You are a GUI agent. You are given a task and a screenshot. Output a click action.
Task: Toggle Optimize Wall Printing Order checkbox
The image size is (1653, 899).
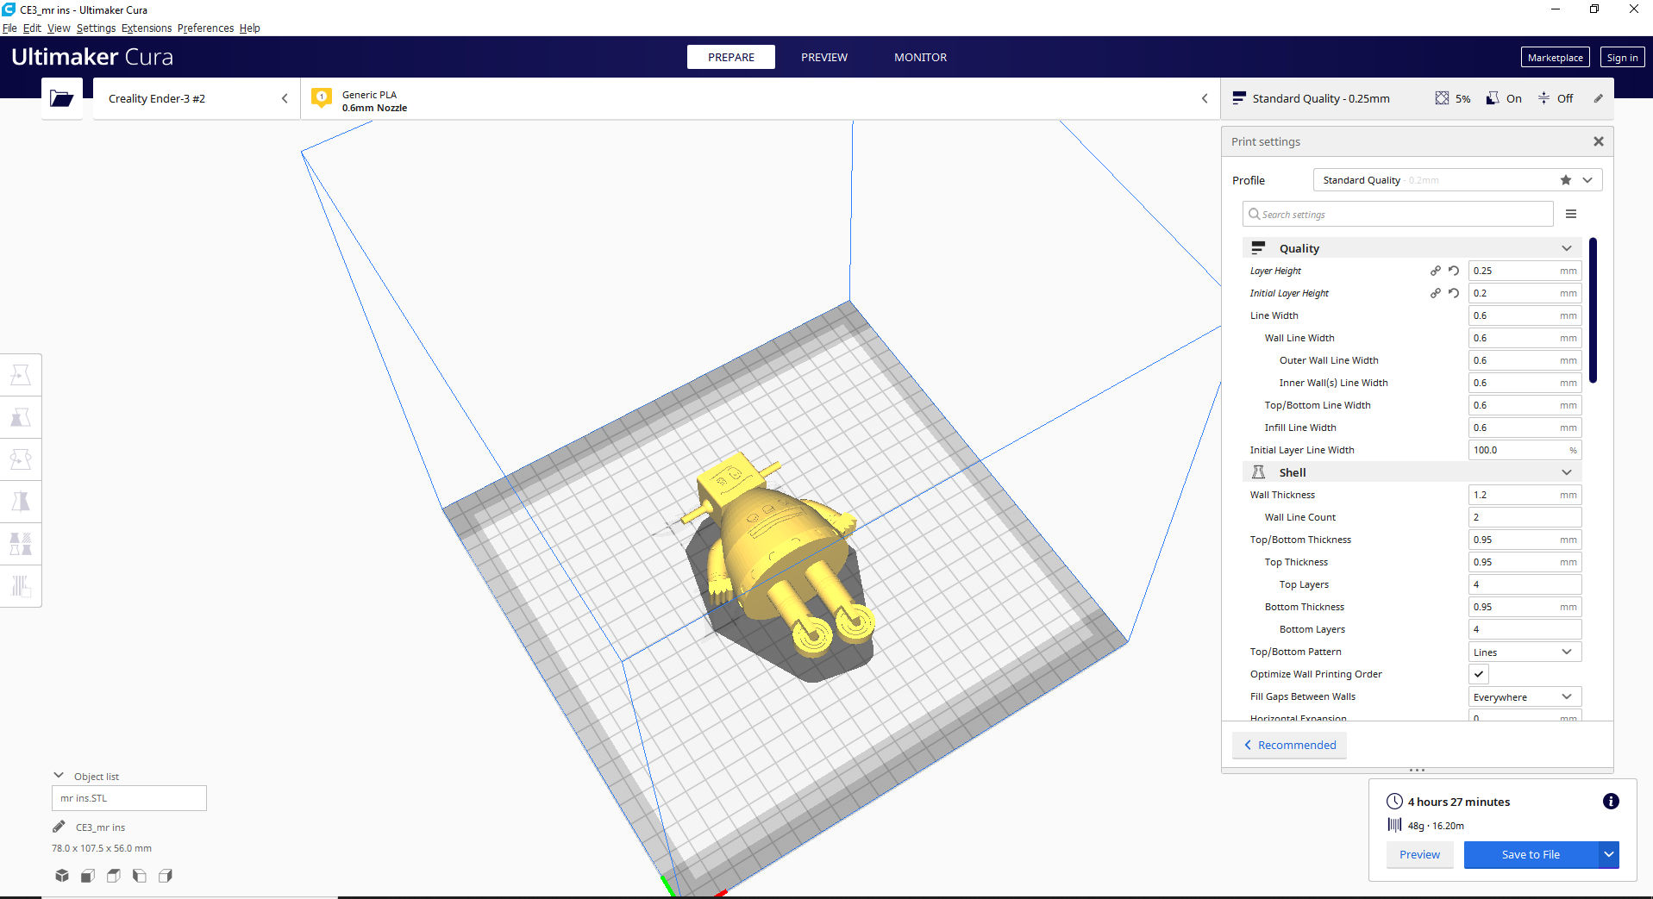pyautogui.click(x=1479, y=674)
